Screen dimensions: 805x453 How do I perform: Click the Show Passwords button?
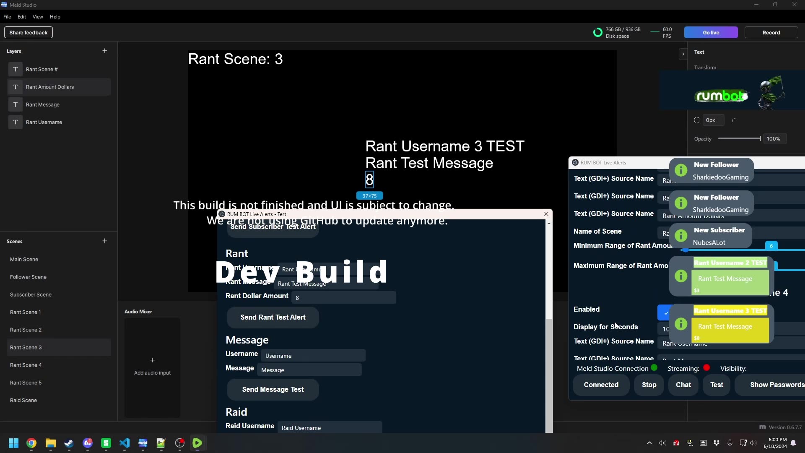[x=776, y=385]
